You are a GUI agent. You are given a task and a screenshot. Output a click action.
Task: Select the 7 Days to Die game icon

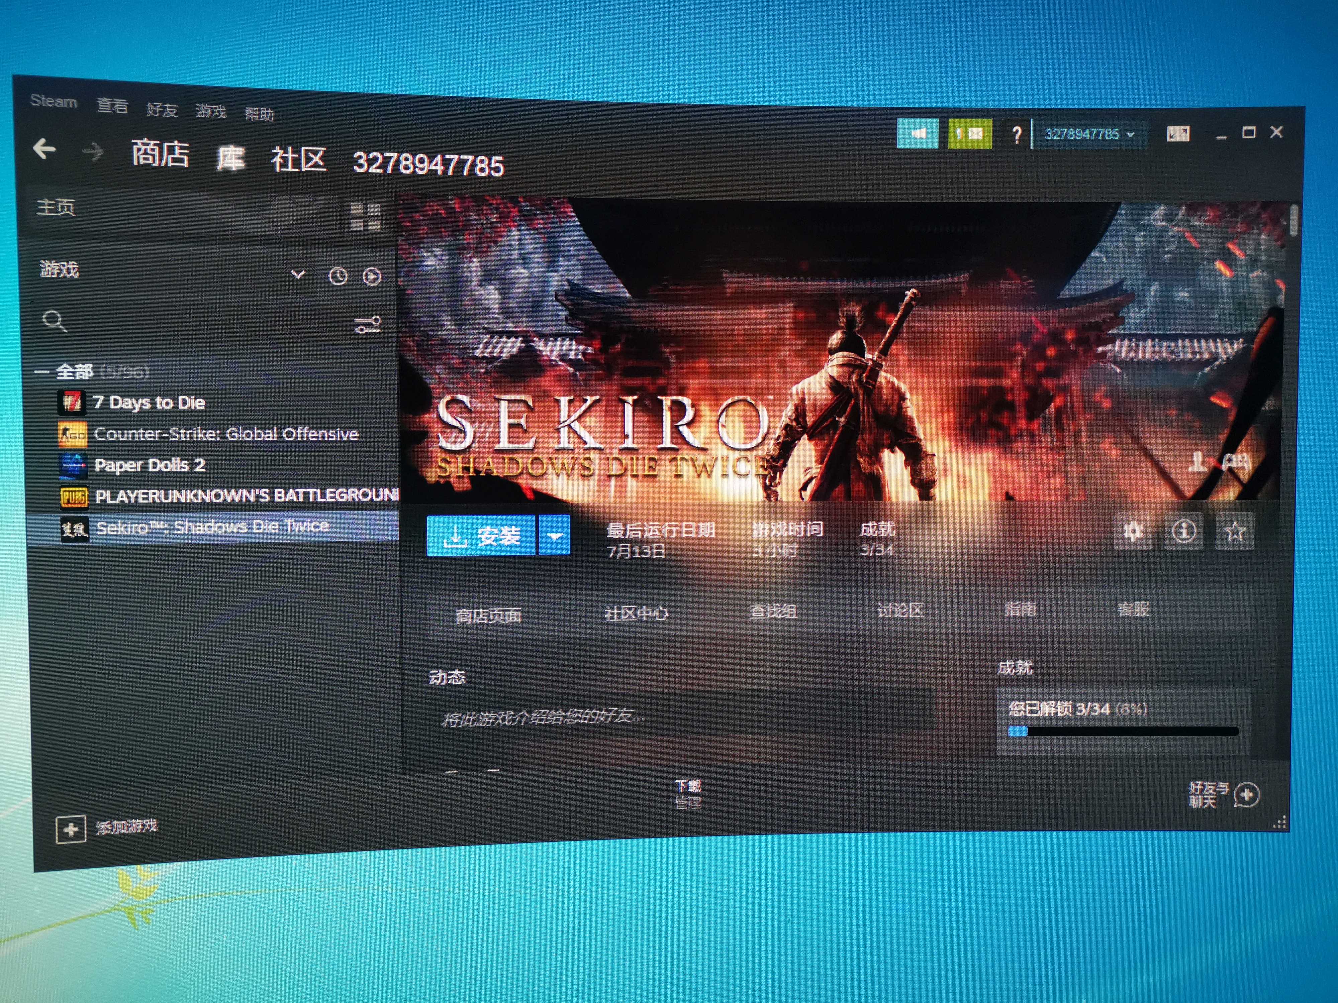point(72,402)
